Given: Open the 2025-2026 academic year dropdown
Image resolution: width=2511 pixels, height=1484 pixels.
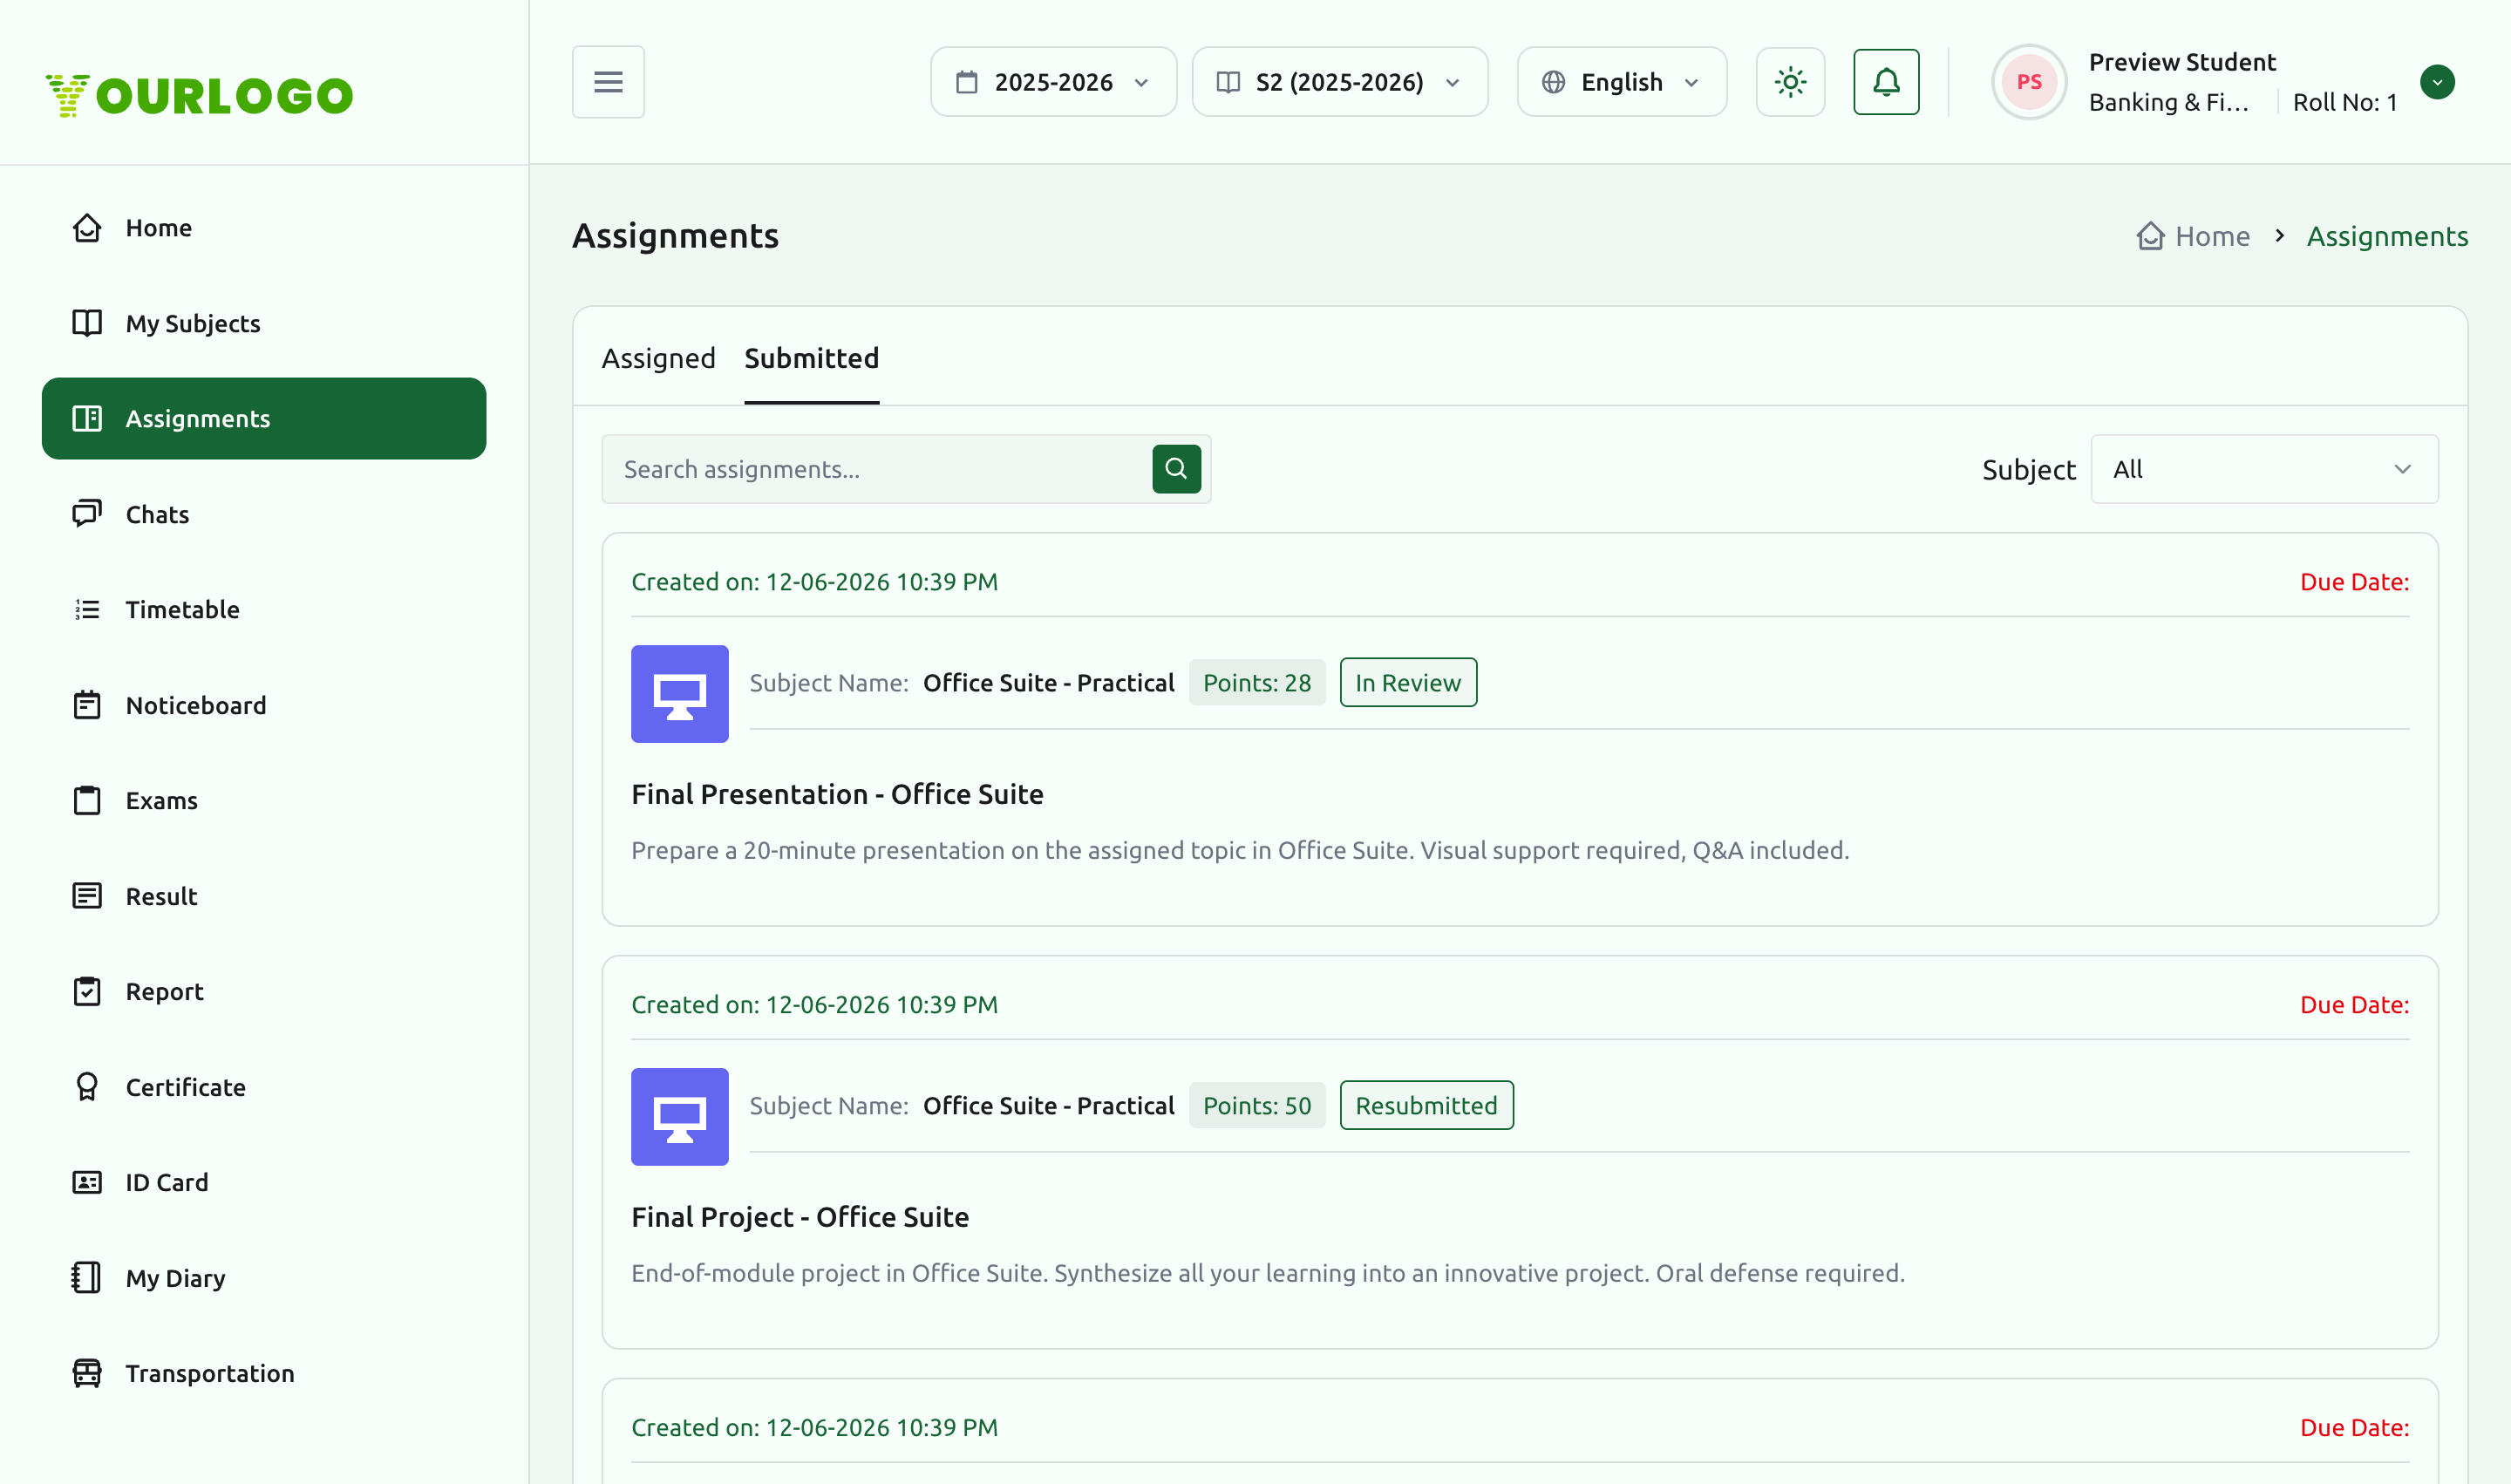Looking at the screenshot, I should click(1053, 82).
